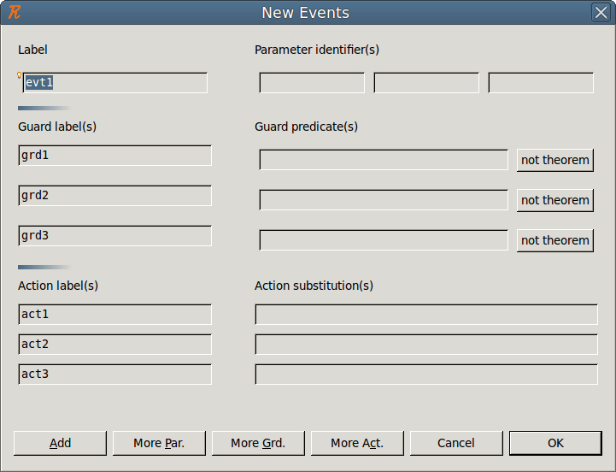Focus the second Parameter identifier field
The height and width of the screenshot is (472, 616).
pos(426,83)
